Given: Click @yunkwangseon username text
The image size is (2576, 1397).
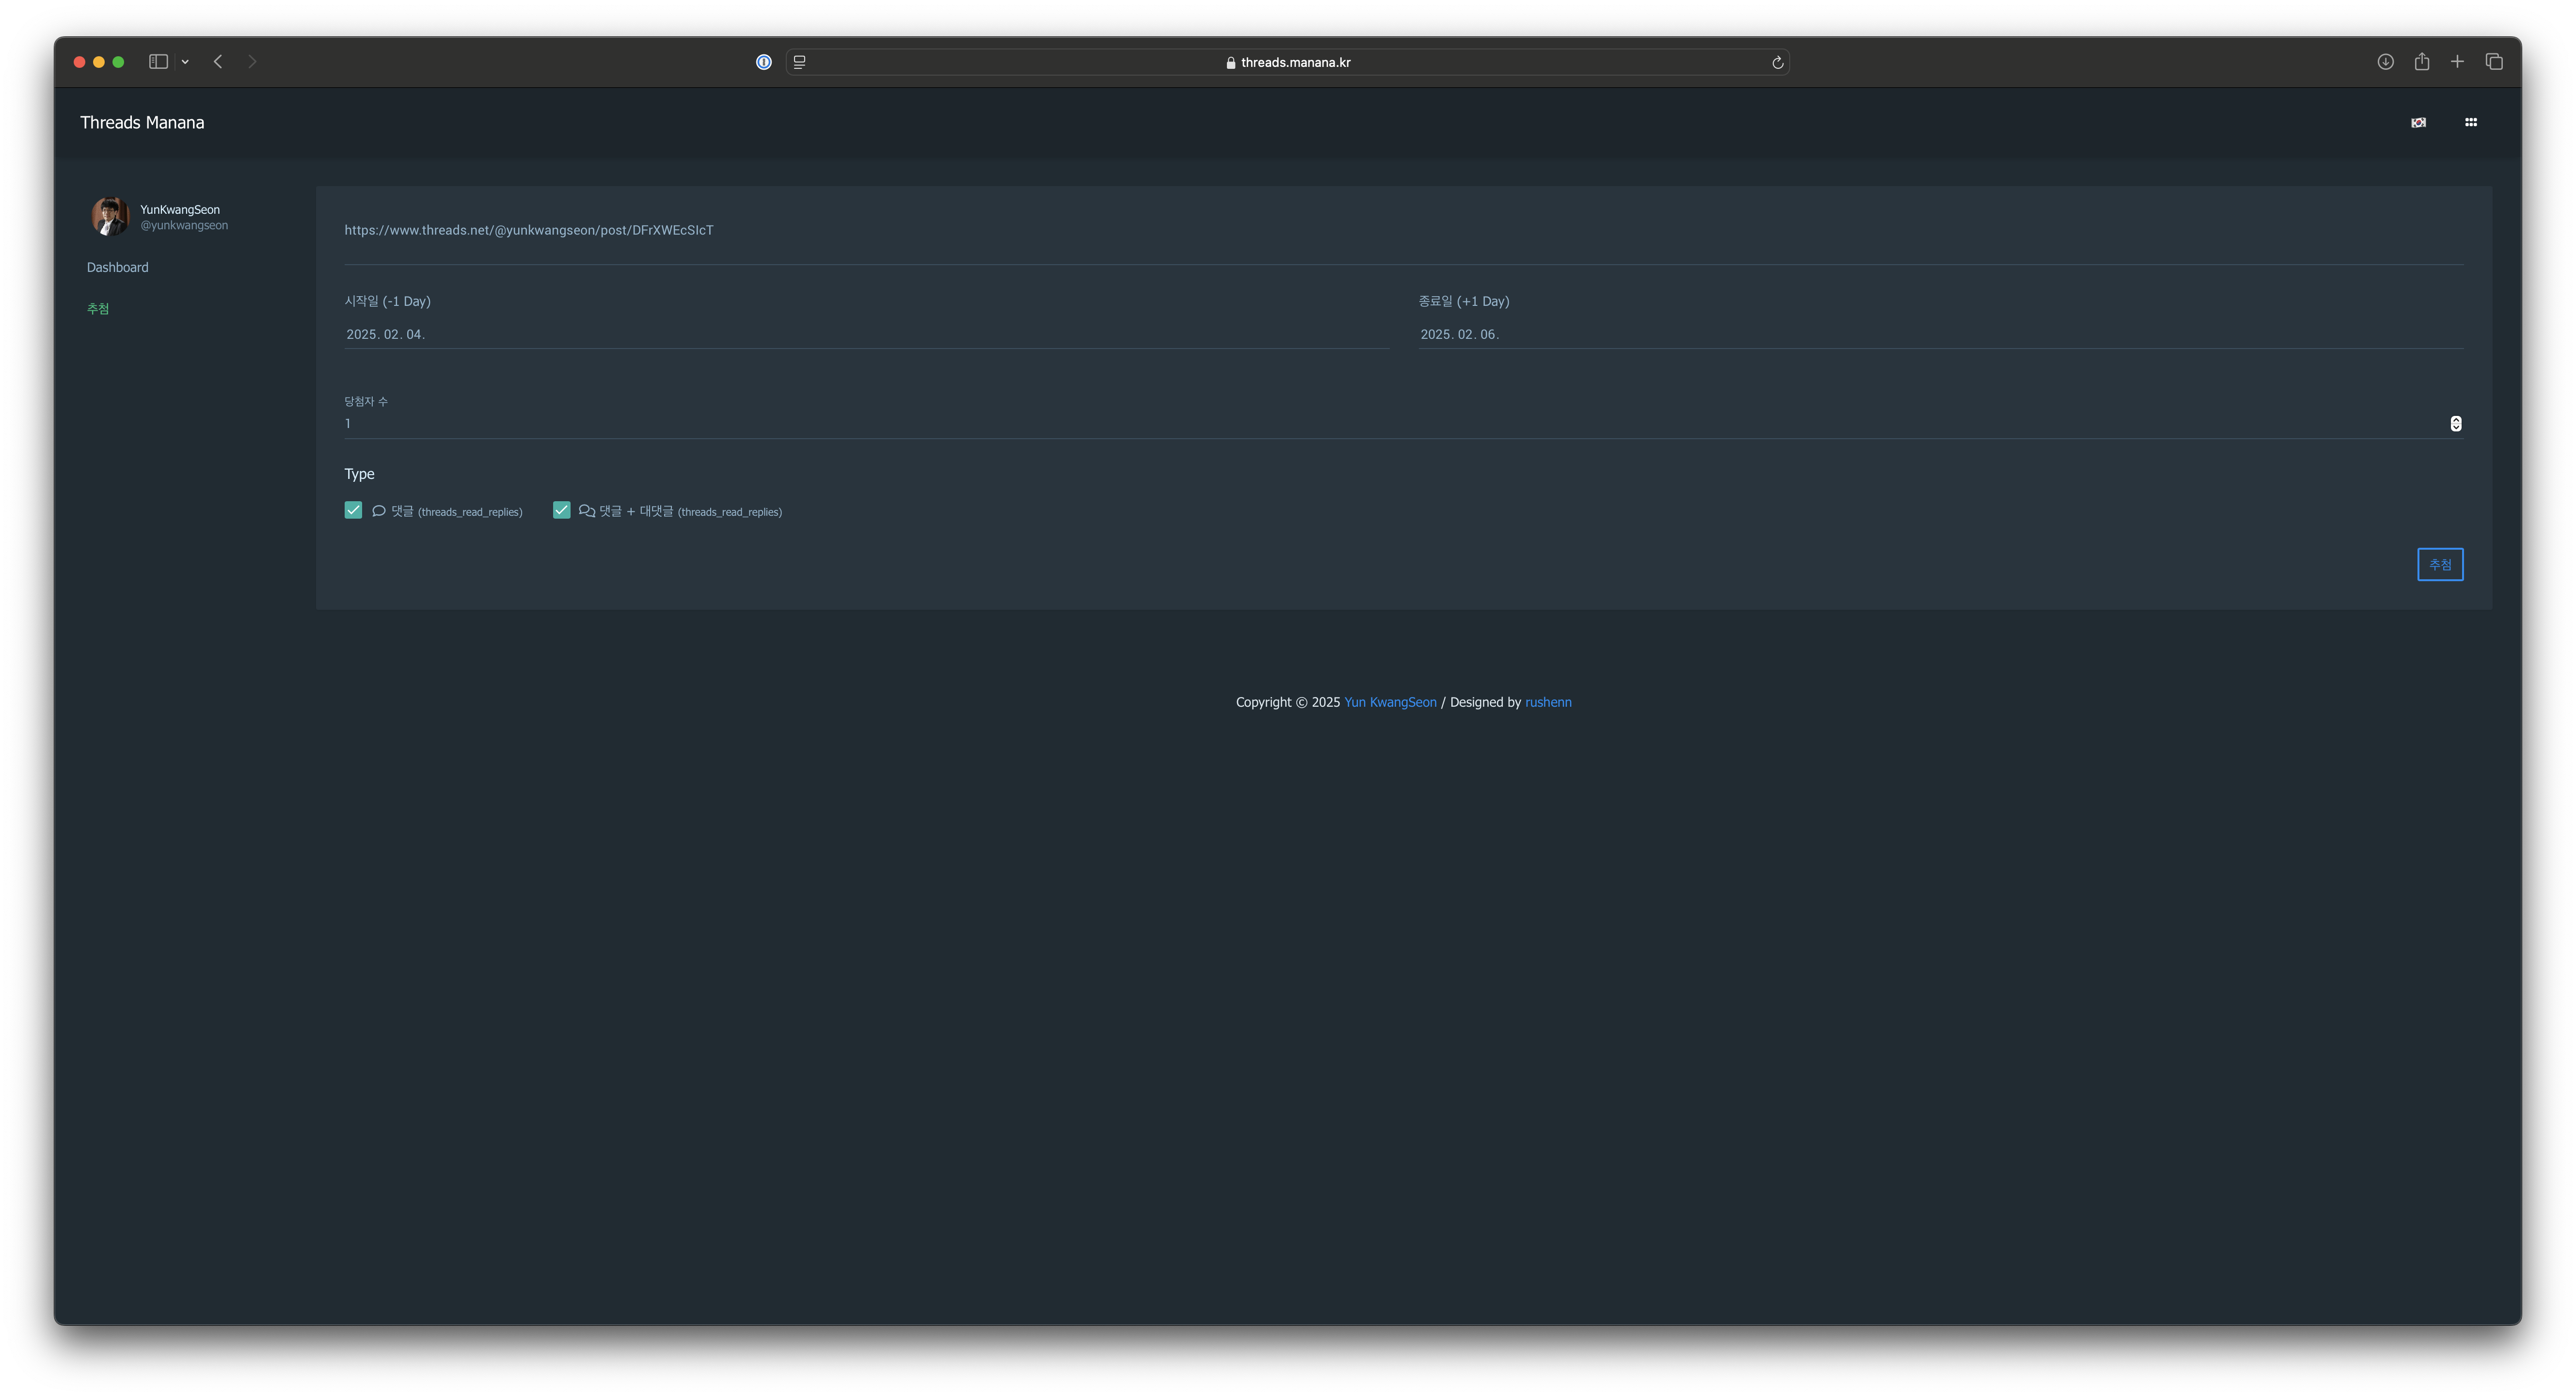Looking at the screenshot, I should pyautogui.click(x=184, y=226).
